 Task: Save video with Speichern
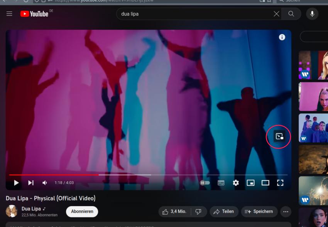click(x=259, y=212)
